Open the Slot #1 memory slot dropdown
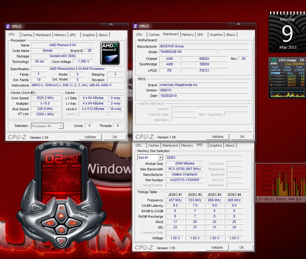306x259 pixels. 150,158
